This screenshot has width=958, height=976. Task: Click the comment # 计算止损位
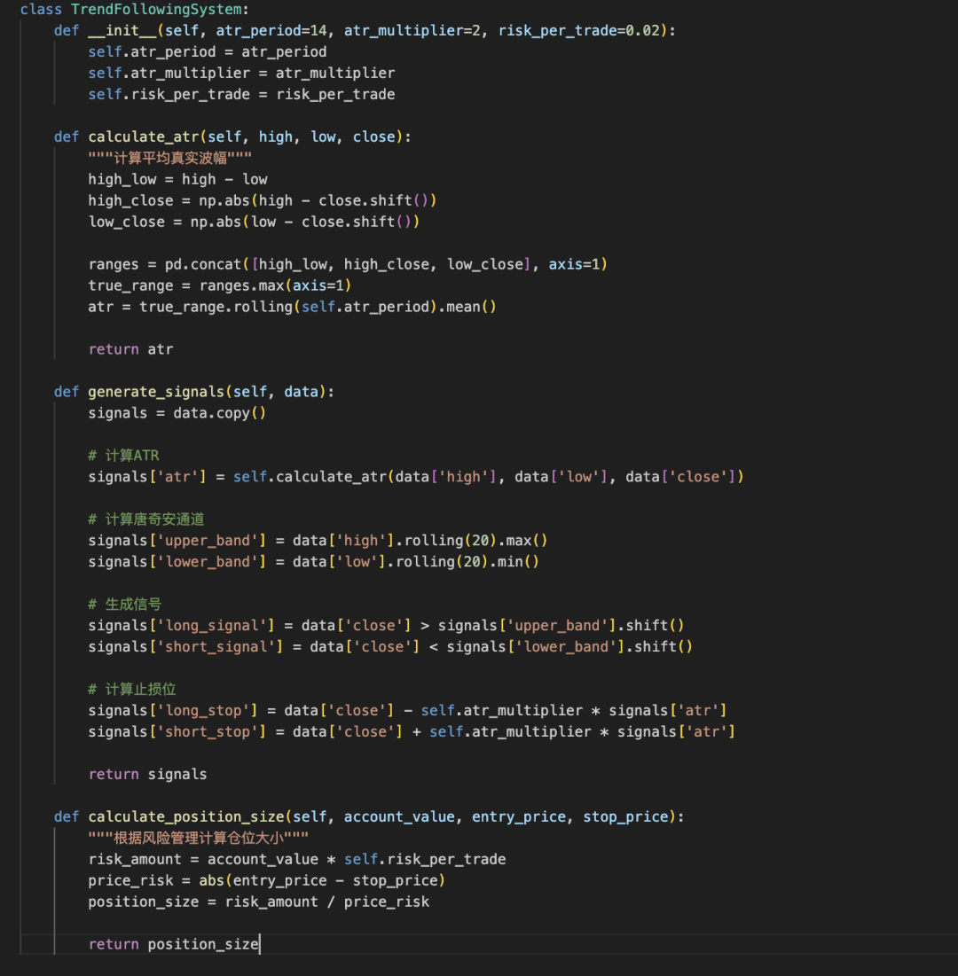coord(132,689)
